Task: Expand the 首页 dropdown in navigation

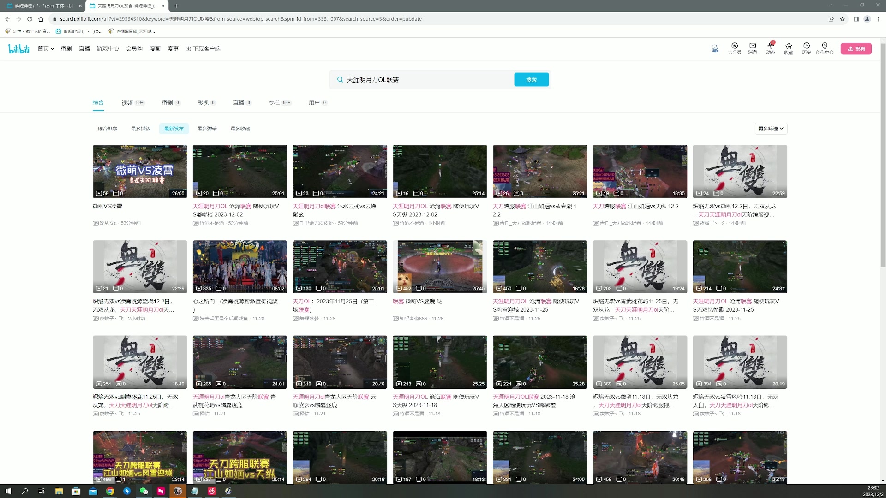Action: [46, 48]
